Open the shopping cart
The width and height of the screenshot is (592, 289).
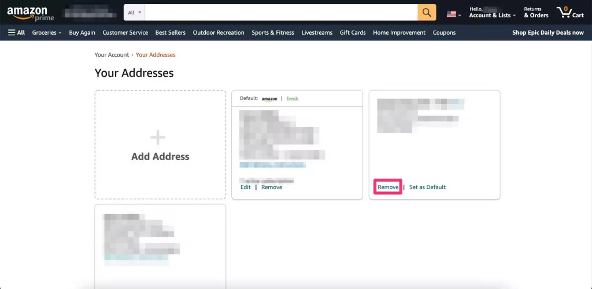[x=569, y=12]
